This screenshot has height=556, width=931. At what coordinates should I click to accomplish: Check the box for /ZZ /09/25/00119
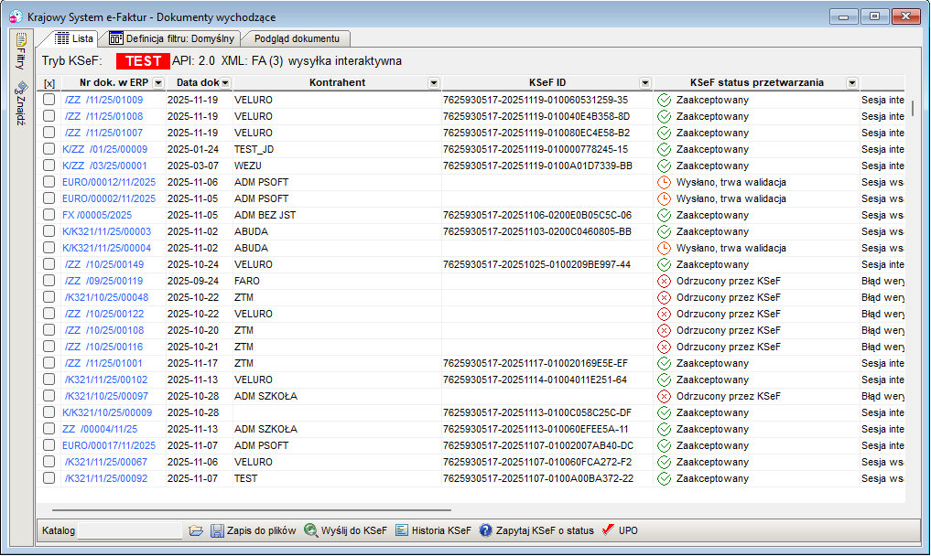49,281
